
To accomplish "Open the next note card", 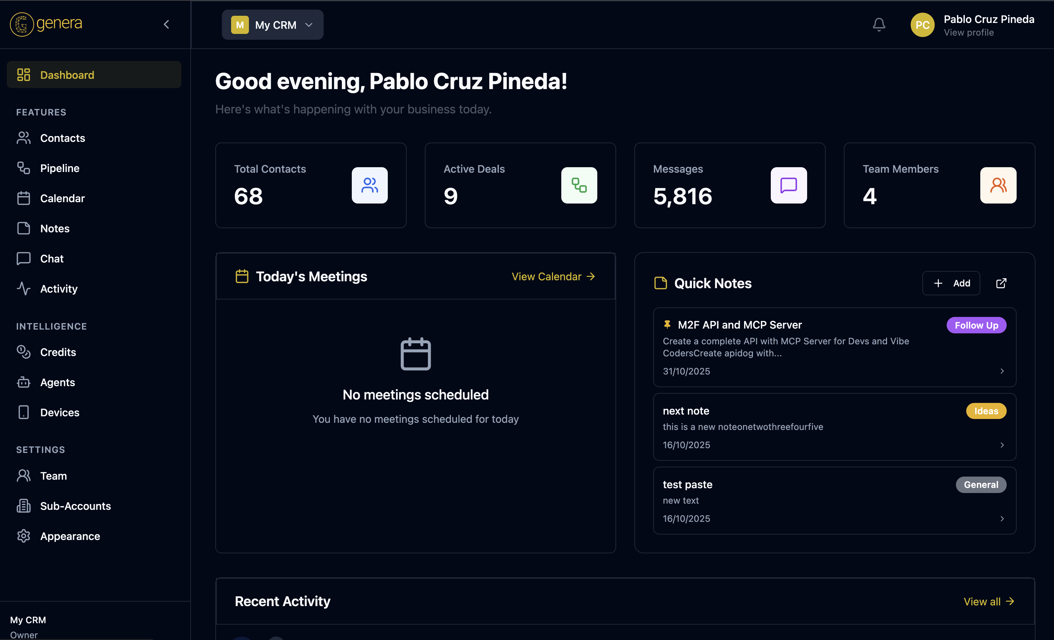I will pos(834,427).
